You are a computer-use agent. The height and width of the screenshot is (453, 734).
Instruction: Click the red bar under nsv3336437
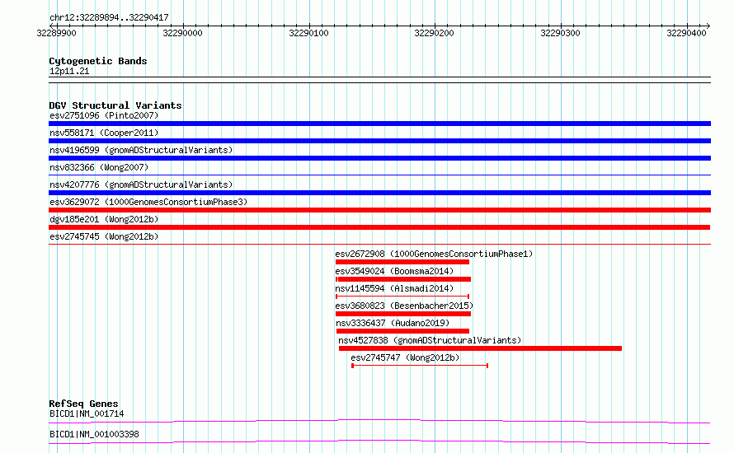[x=402, y=331]
